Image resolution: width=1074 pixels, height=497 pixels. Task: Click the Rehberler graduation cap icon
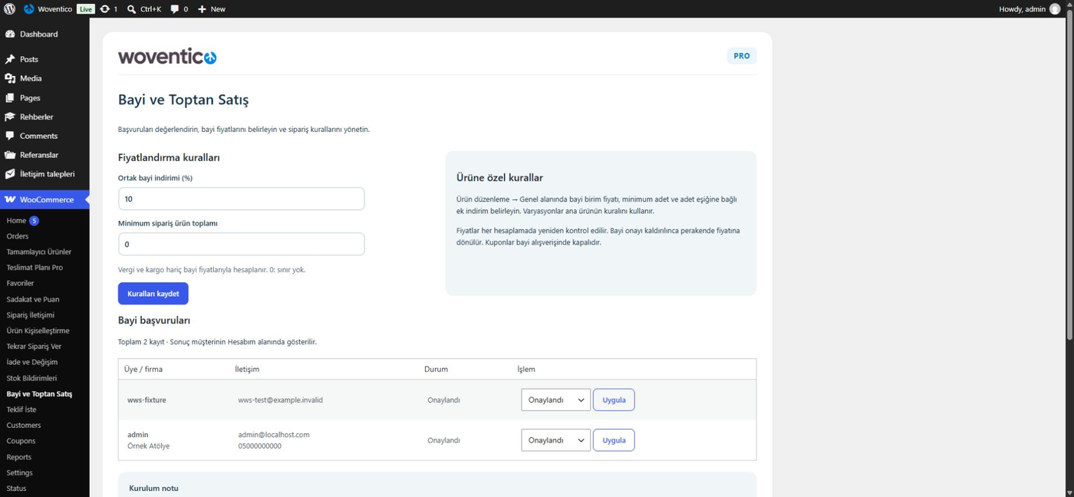click(10, 117)
